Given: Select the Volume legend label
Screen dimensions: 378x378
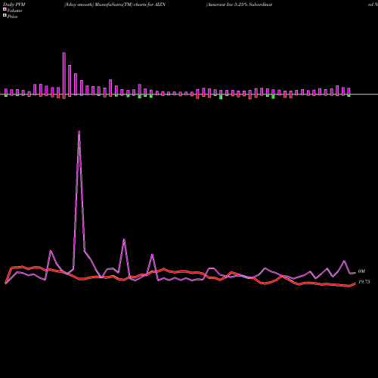Looking at the screenshot, I should pos(14,11).
